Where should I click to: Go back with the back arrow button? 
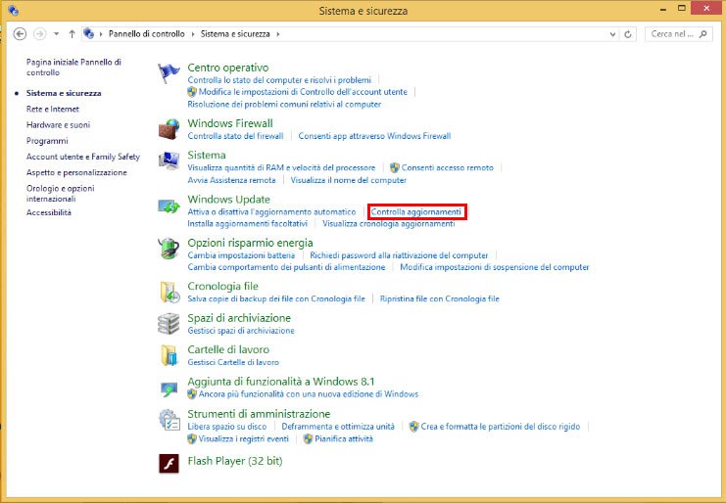(20, 33)
